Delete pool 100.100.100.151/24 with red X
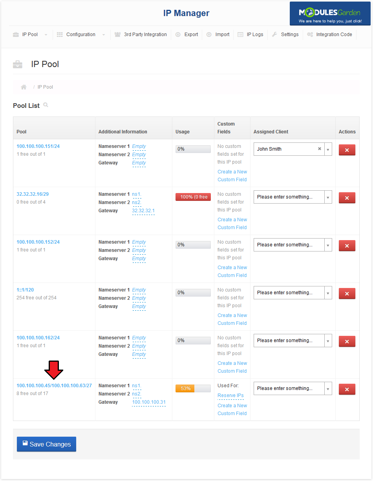 click(x=347, y=150)
